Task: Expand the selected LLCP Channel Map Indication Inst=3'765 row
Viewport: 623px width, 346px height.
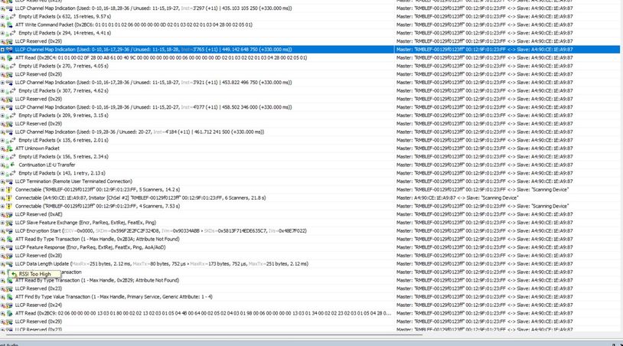Action: [2, 50]
